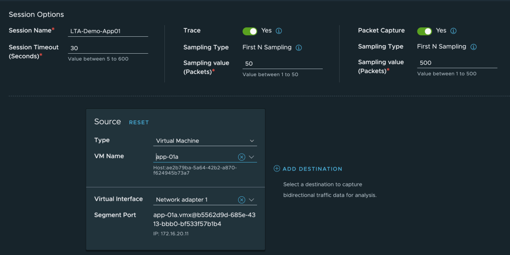Expand the VM Name dropdown arrow
510x255 pixels.
point(252,157)
